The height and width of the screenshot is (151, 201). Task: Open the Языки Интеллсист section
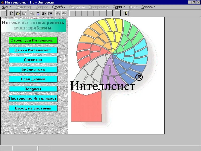pos(33,50)
